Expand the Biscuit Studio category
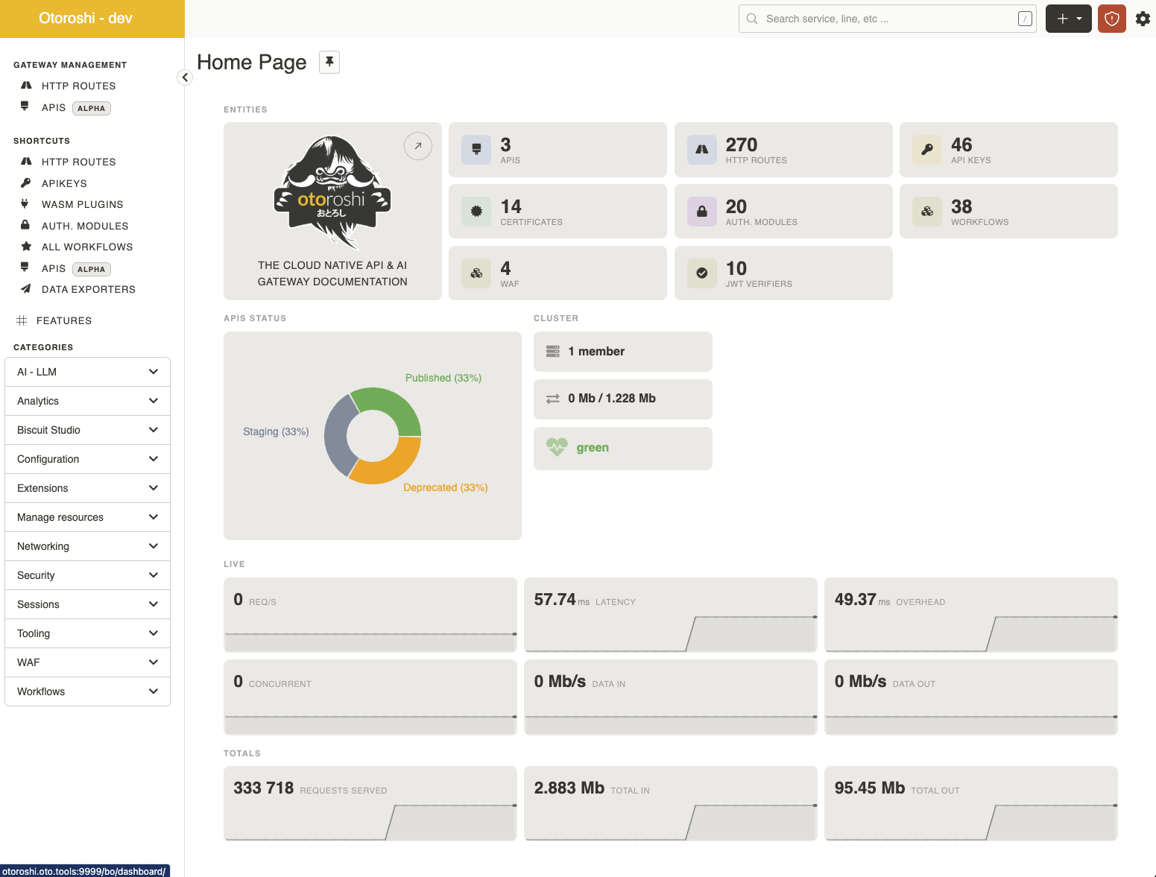 (87, 430)
